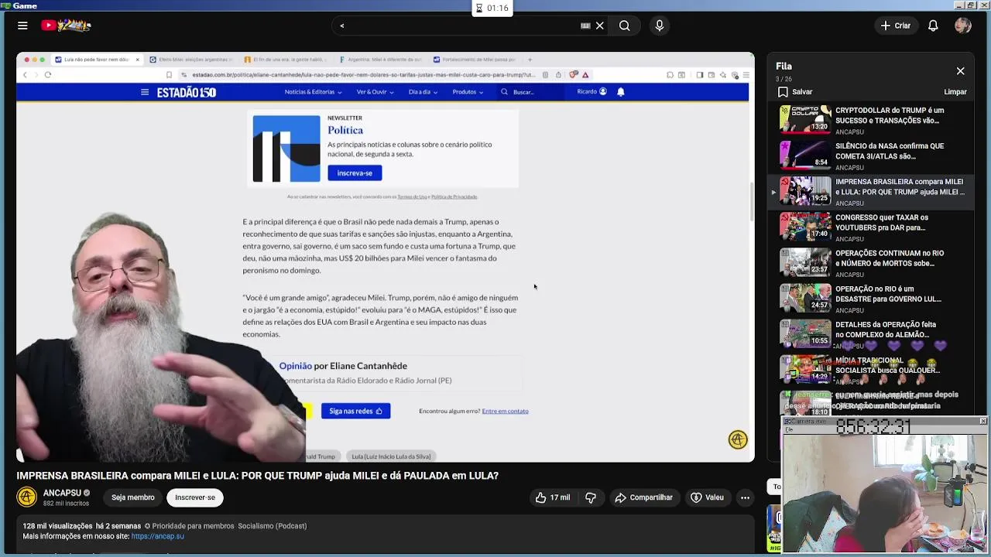Click Estadão notification bell icon
The width and height of the screenshot is (991, 557).
tap(620, 92)
